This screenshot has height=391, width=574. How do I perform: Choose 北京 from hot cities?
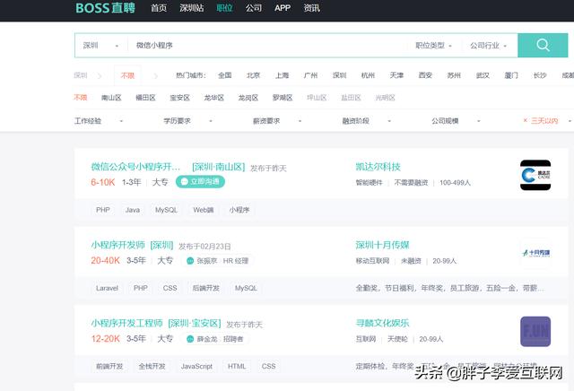(x=254, y=75)
